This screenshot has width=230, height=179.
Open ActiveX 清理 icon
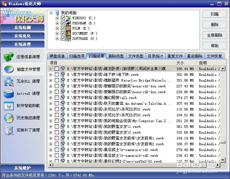9,94
